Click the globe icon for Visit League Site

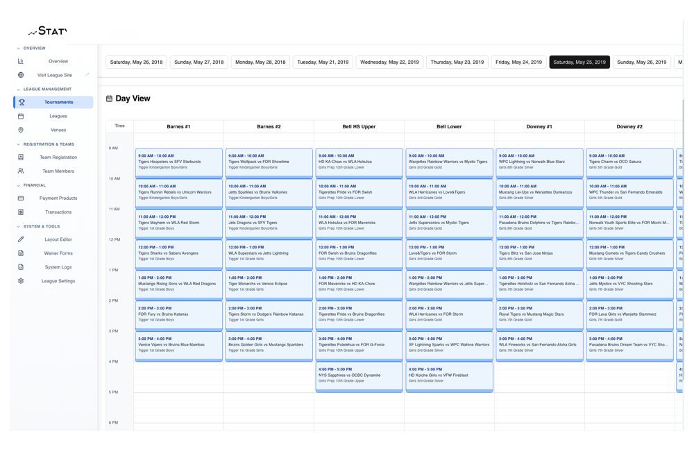click(21, 75)
